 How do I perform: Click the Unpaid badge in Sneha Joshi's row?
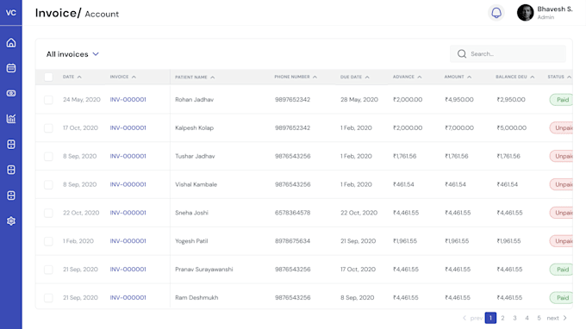(x=561, y=213)
